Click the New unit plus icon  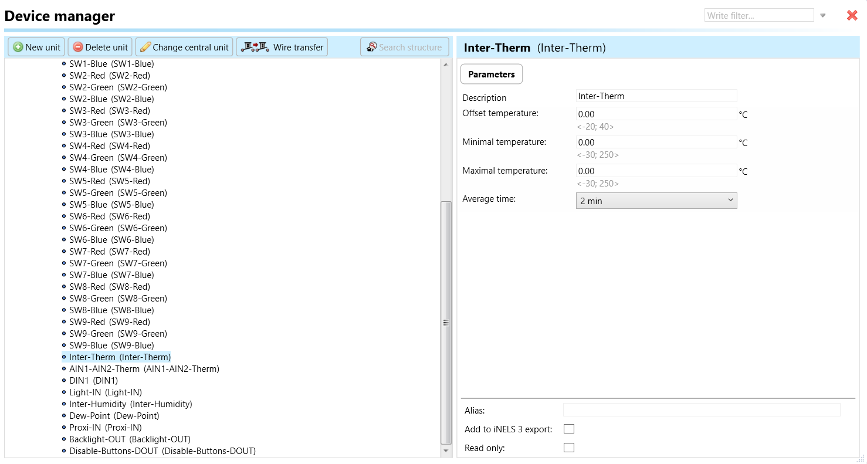point(18,48)
